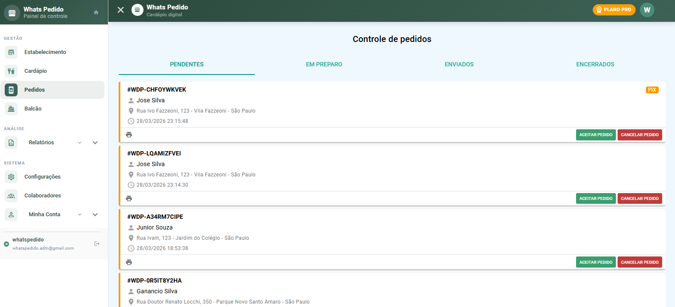The height and width of the screenshot is (307, 675).
Task: Close the sidebar with the X icon
Action: coord(121,10)
